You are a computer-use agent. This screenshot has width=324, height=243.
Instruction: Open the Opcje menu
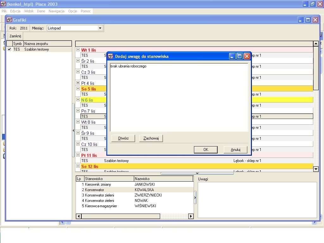tap(72, 11)
